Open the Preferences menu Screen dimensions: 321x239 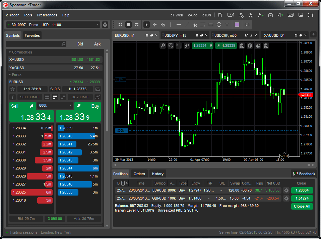[x=47, y=15]
